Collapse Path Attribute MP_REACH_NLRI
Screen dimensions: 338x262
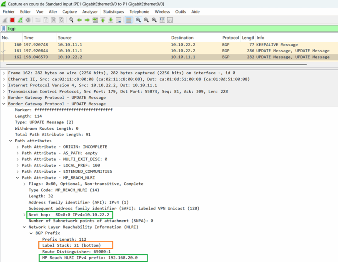tap(18, 178)
